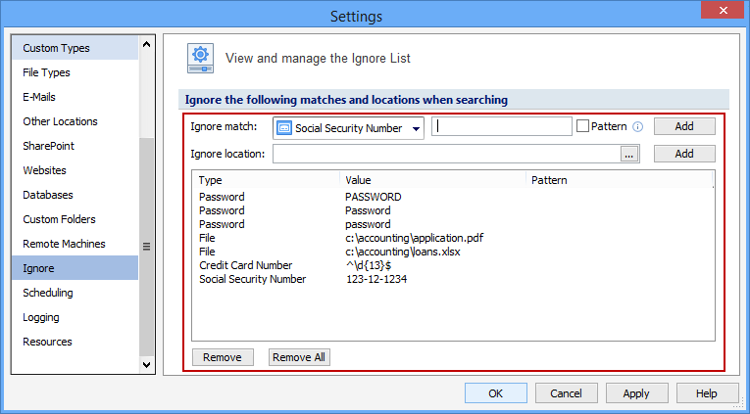The width and height of the screenshot is (750, 414).
Task: Go to Databases settings
Action: click(48, 195)
